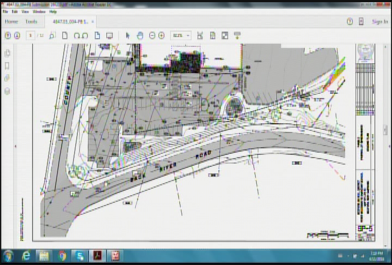392x265 pixels.
Task: Open the attachments paperclip panel icon
Action: (7, 78)
